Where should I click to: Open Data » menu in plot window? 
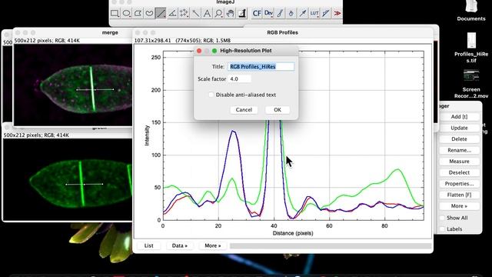pos(180,245)
